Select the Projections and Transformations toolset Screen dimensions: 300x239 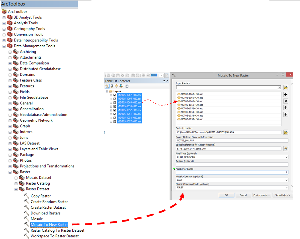click(47, 166)
